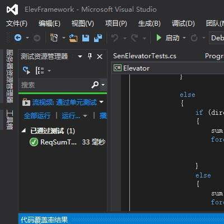Click the 运行... link
The width and height of the screenshot is (224, 224).
point(71,116)
